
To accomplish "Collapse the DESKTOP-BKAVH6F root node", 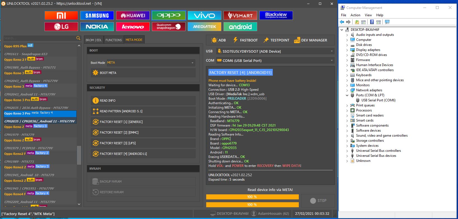I will [342, 30].
